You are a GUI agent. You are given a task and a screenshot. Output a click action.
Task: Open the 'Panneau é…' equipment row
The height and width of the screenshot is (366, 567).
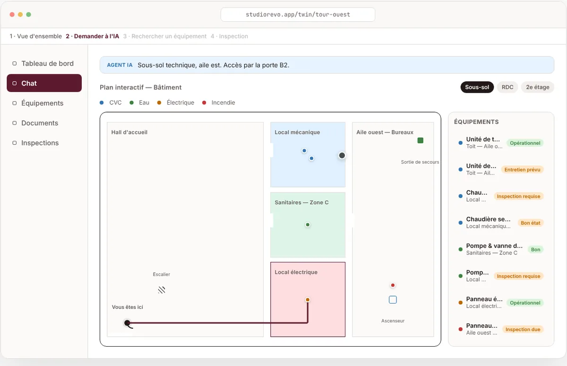point(501,303)
